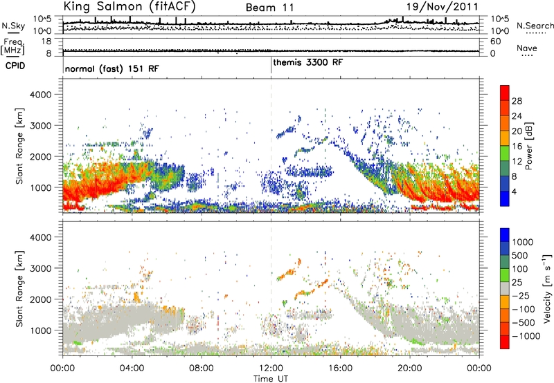Click the red bottom segment of Velocity colorbar
The image size is (554, 383).
point(505,342)
